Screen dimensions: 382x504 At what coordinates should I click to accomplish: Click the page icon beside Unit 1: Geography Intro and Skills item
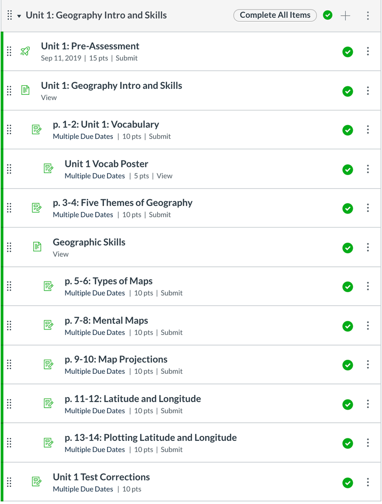coord(25,90)
